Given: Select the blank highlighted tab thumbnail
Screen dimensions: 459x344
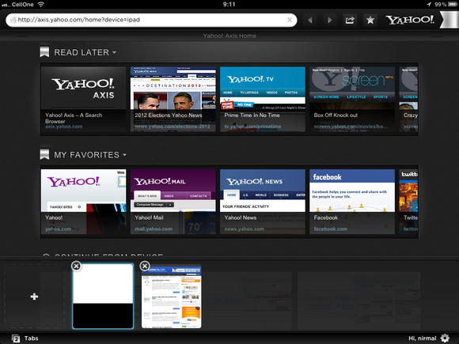Looking at the screenshot, I should click(x=103, y=296).
